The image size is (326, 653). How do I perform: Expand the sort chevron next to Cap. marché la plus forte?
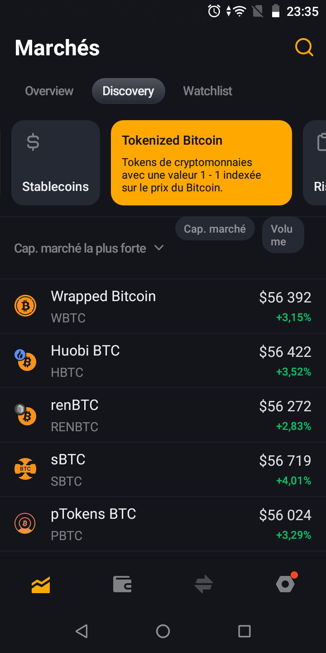pyautogui.click(x=159, y=248)
